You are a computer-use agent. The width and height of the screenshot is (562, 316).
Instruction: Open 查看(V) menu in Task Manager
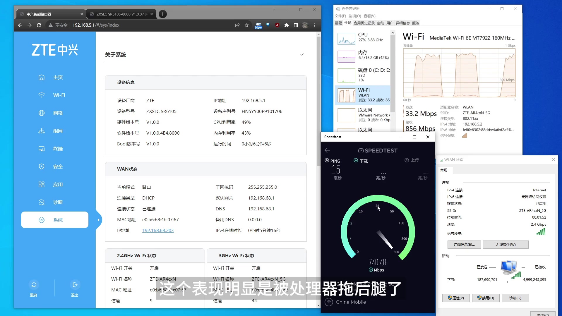[x=370, y=16]
